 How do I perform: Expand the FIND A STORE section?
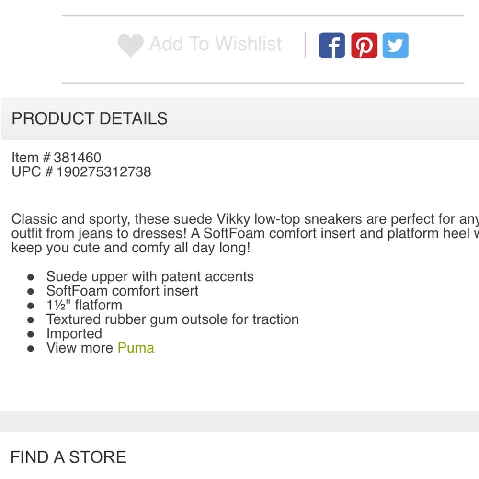click(239, 457)
